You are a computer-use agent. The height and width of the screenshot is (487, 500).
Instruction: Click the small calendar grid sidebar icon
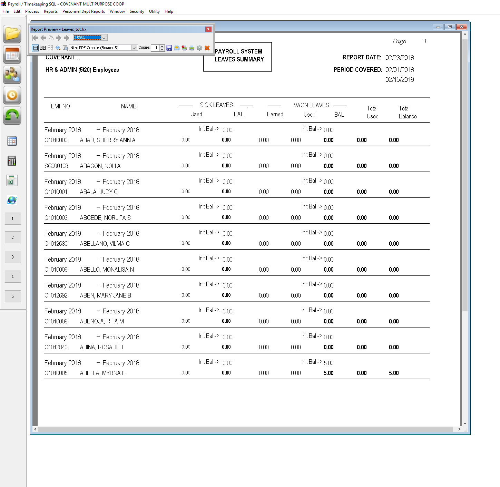[12, 141]
